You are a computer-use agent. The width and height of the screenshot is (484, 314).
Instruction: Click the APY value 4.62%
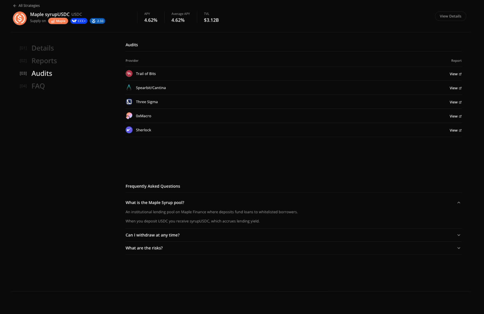[151, 20]
